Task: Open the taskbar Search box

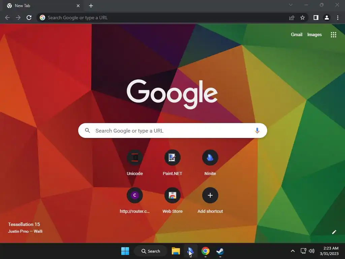Action: (151, 251)
